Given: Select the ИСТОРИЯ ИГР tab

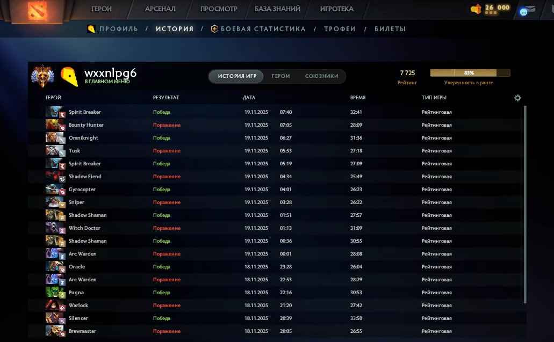Looking at the screenshot, I should coord(236,76).
